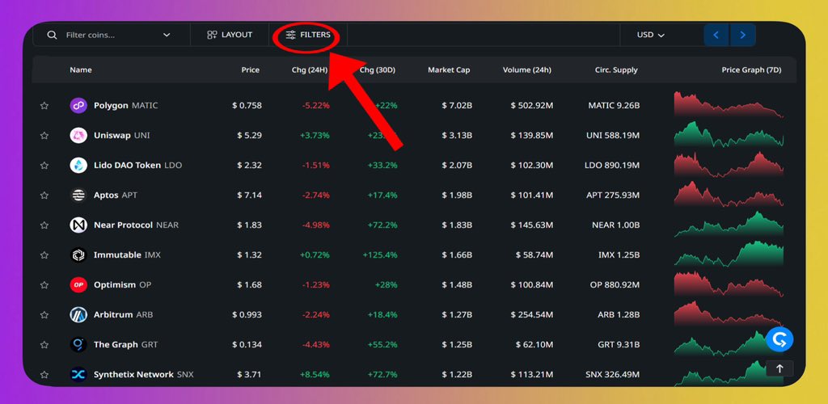The image size is (828, 404).
Task: Open Polygon's 7-day price graph
Action: point(729,104)
